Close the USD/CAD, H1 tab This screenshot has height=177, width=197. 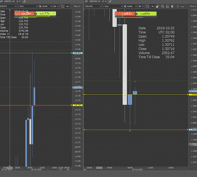pyautogui.click(x=105, y=1)
